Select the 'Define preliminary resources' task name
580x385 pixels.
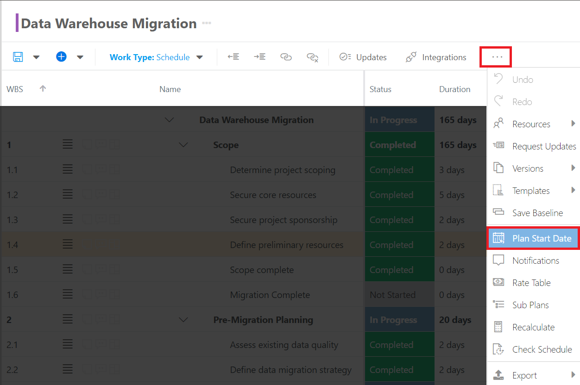click(x=287, y=245)
